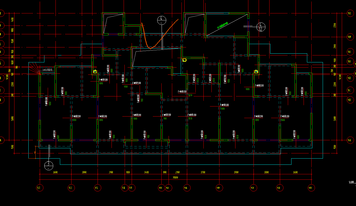
Task: Click the 3400 dimension text
Action: 146,172
